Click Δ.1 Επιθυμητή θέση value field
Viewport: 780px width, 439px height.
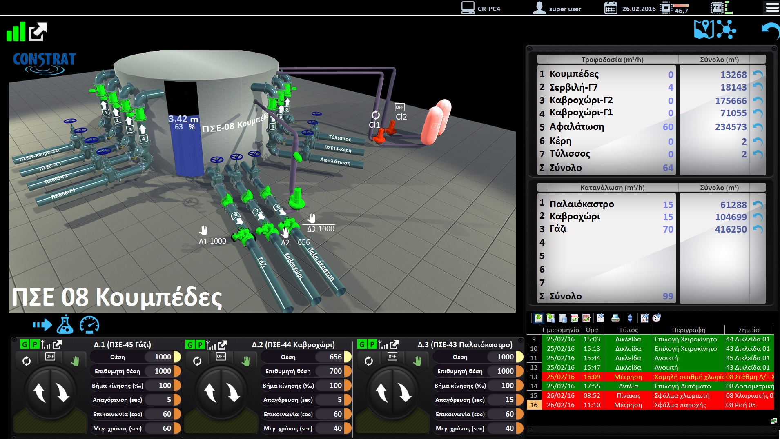tap(163, 371)
